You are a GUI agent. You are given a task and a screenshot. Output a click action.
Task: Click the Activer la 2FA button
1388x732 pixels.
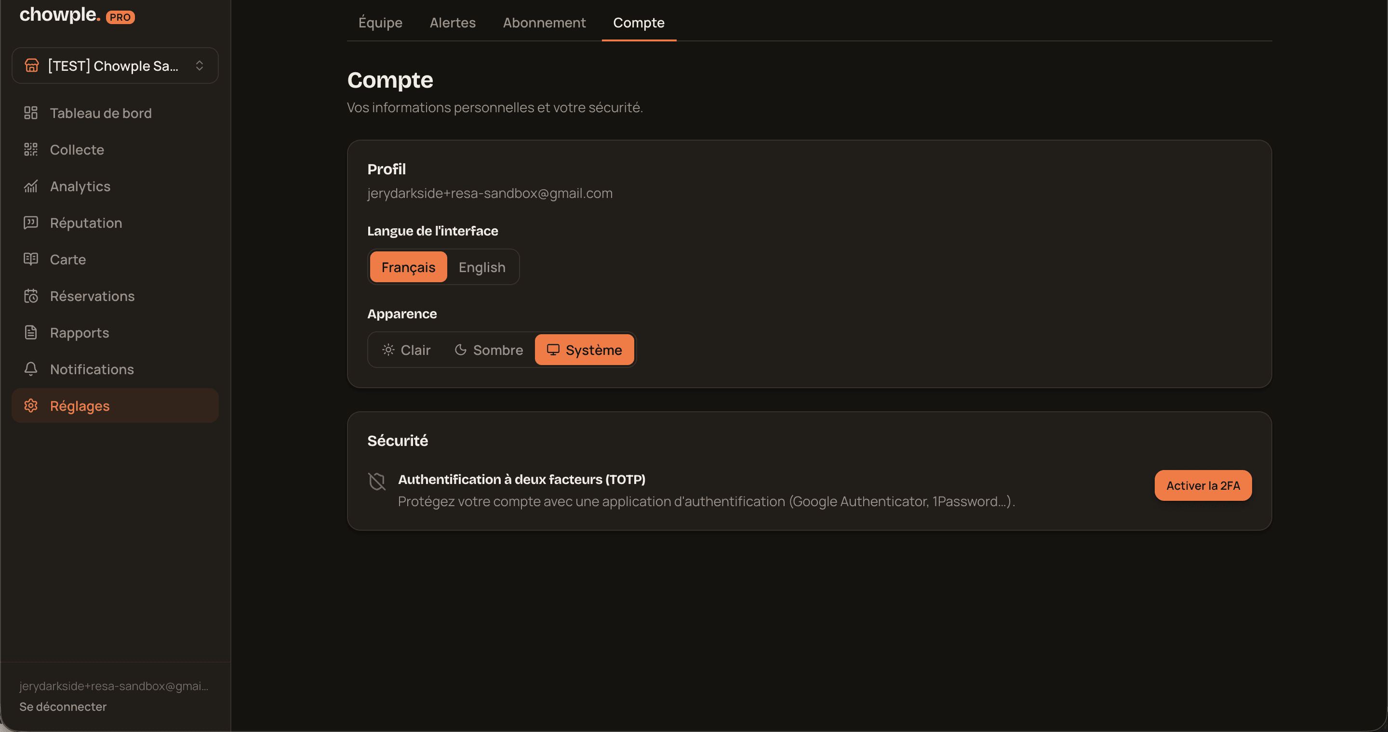pos(1202,485)
